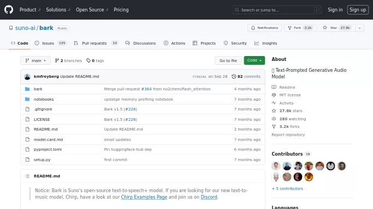Switch to the Security tab
The width and height of the screenshot is (373, 209).
(235, 43)
